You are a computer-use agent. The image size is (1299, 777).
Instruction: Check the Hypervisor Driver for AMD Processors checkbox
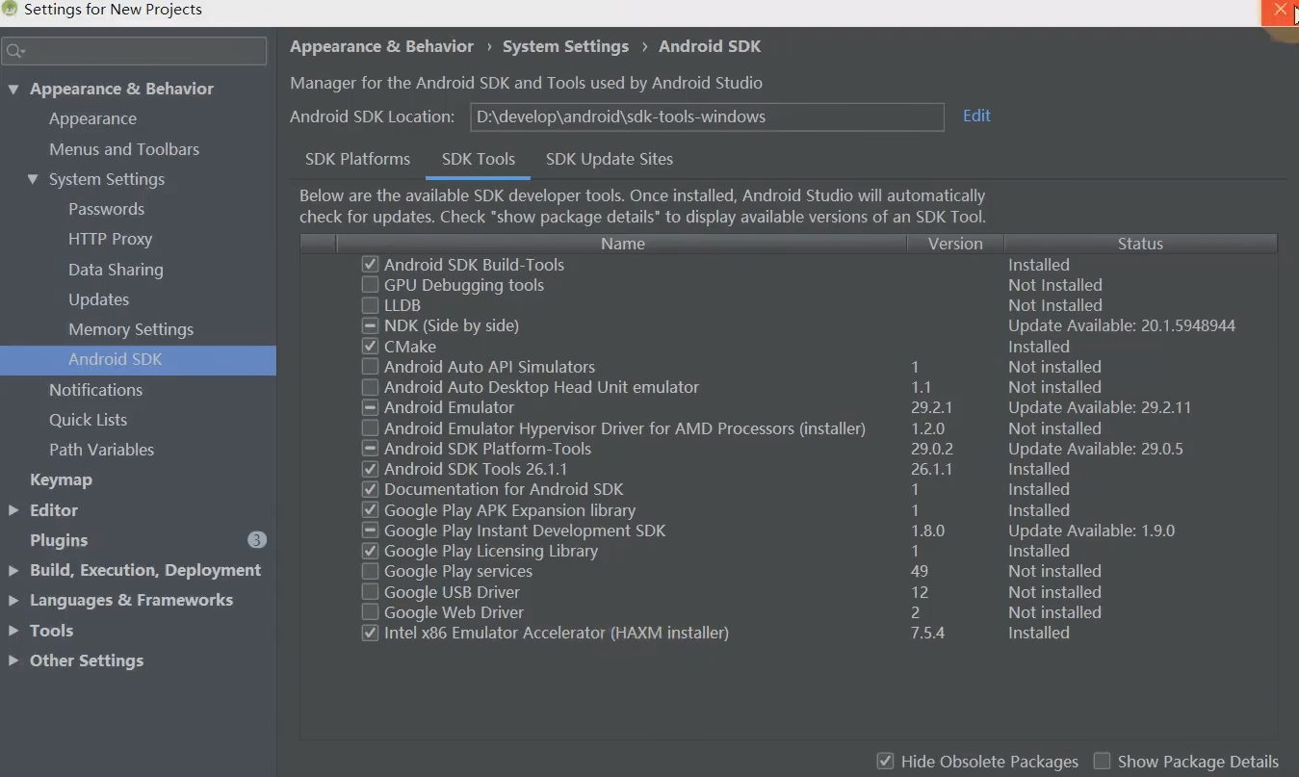point(370,428)
